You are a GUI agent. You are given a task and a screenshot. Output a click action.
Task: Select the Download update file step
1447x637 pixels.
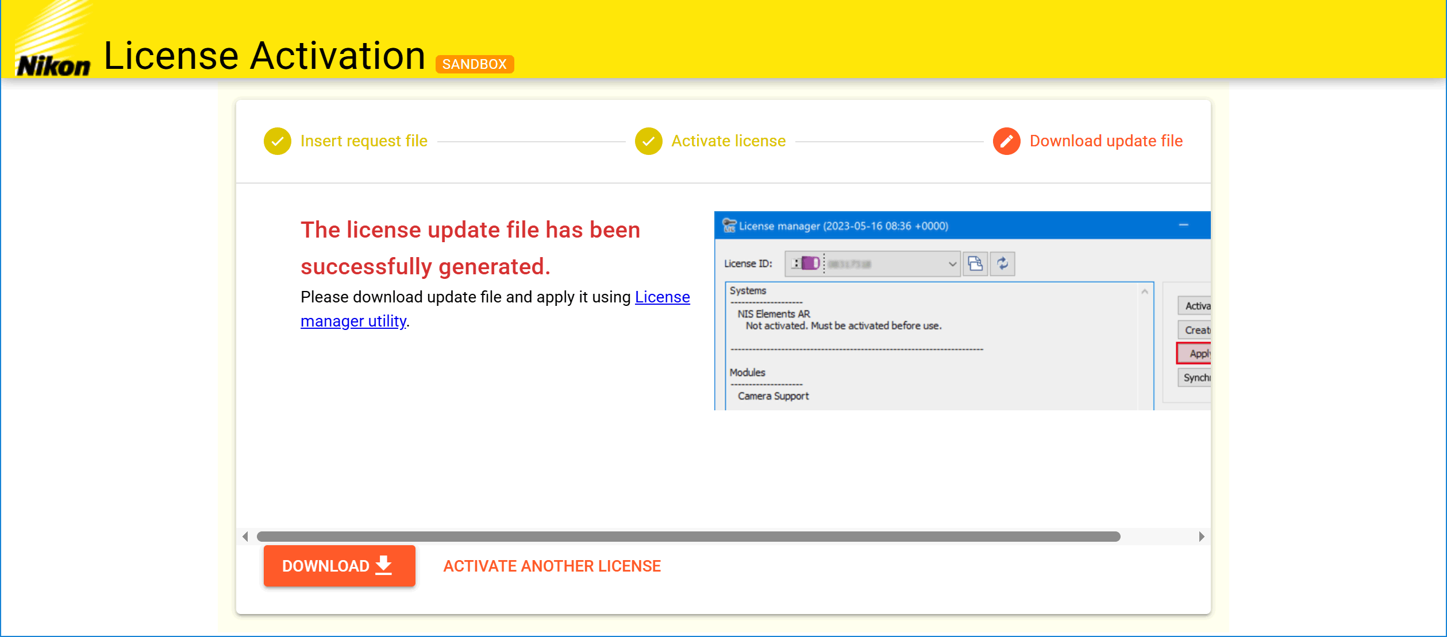coord(1088,141)
